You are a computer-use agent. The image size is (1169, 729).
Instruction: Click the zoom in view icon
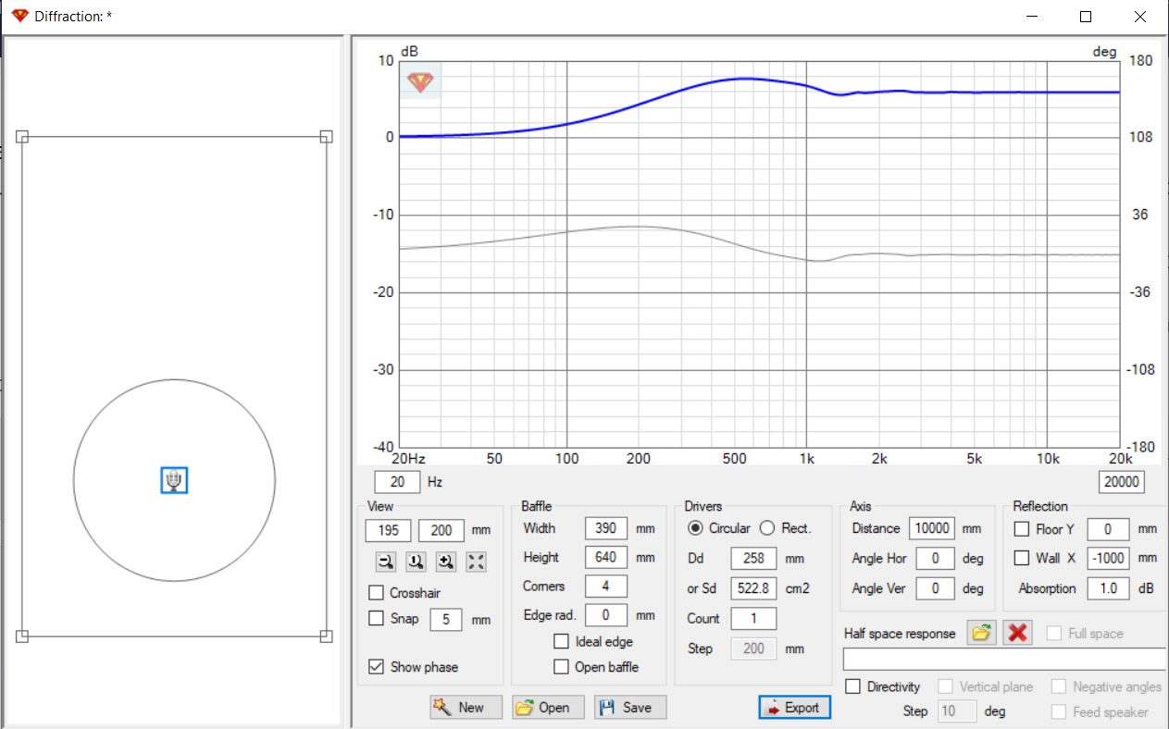[446, 562]
